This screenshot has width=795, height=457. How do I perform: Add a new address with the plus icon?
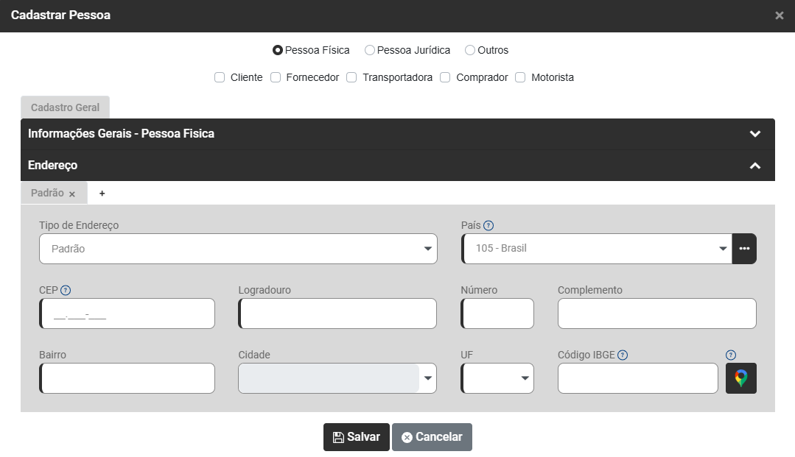[x=102, y=194]
